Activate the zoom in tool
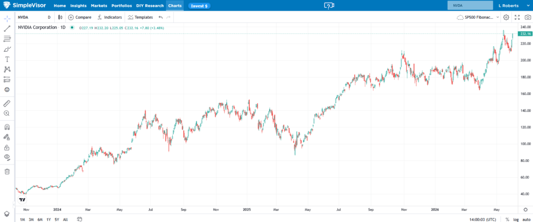This screenshot has width=533, height=222. point(7,114)
